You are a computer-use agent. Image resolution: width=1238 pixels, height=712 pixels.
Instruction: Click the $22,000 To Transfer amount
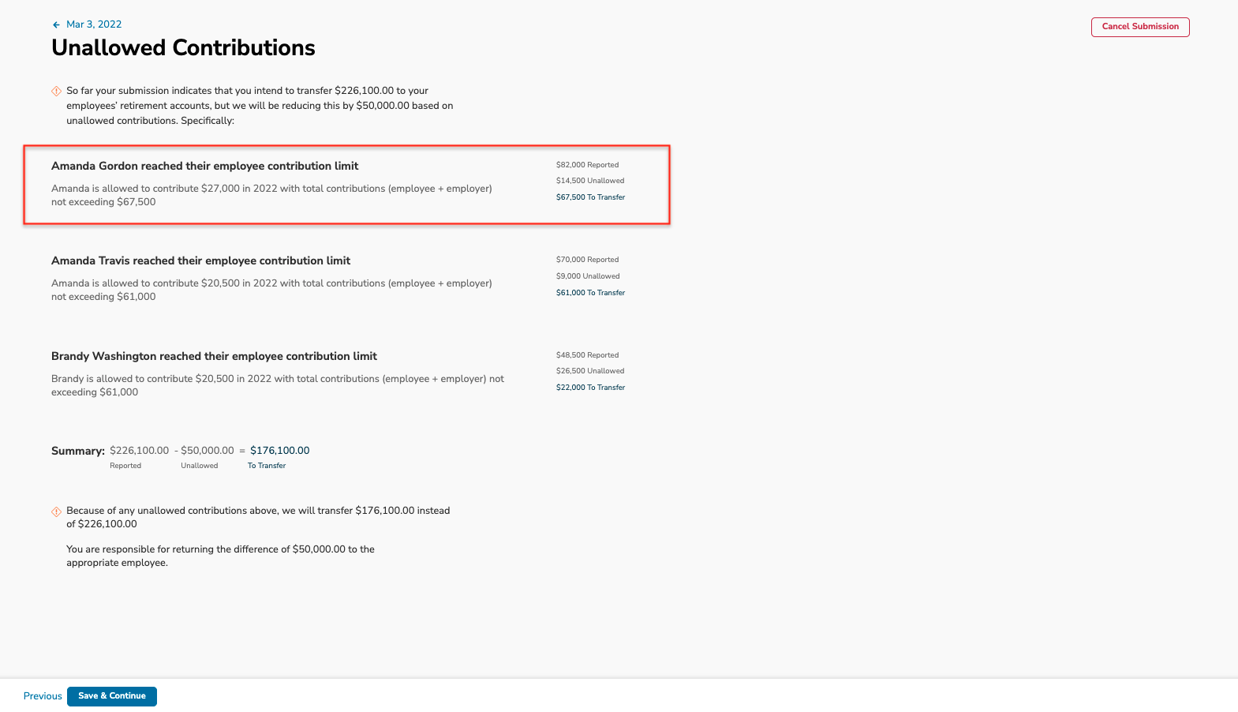590,388
